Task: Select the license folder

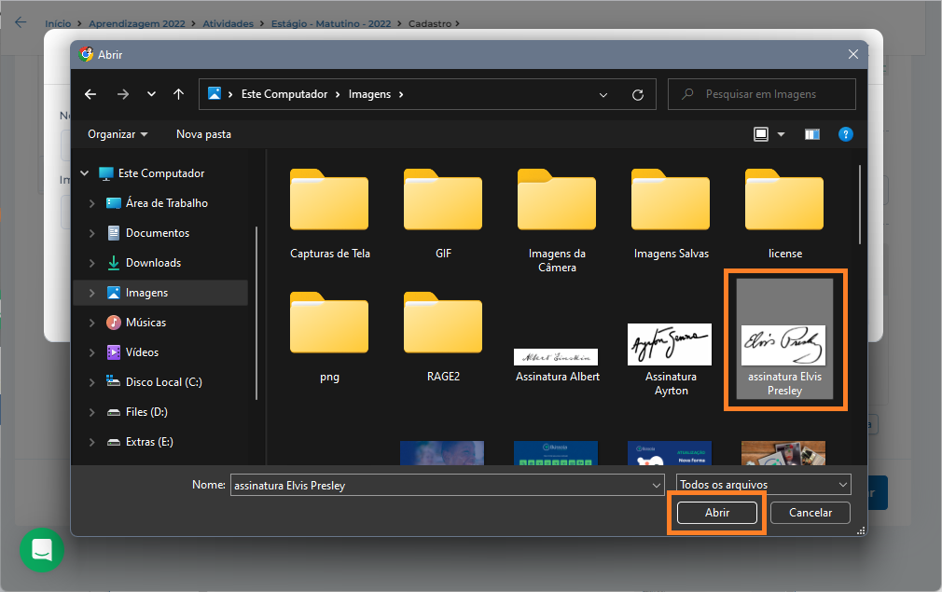Action: [x=784, y=213]
